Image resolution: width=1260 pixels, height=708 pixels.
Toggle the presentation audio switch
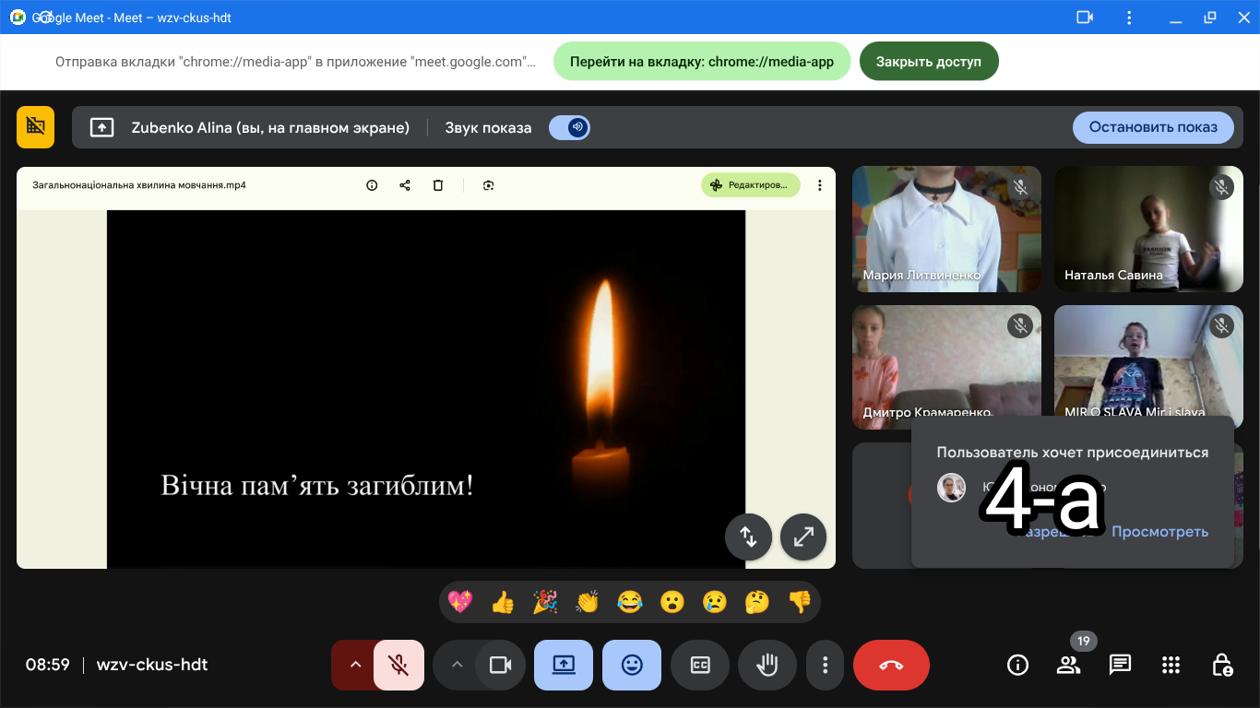570,128
